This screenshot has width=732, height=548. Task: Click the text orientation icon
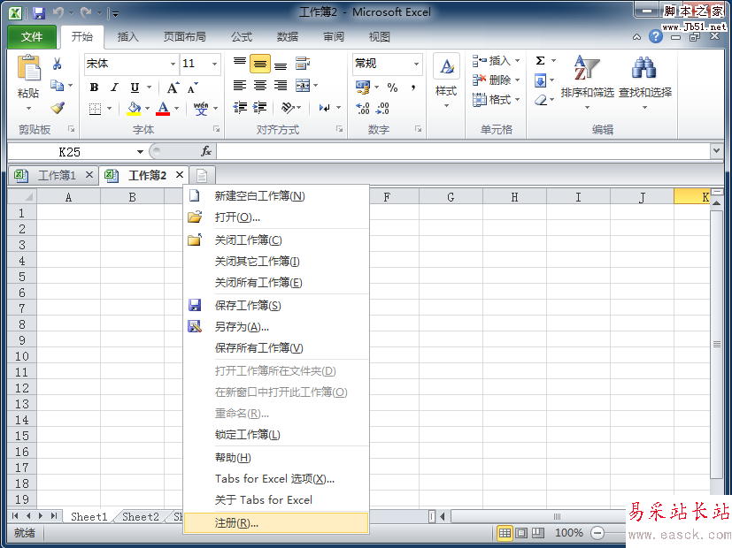tap(288, 108)
